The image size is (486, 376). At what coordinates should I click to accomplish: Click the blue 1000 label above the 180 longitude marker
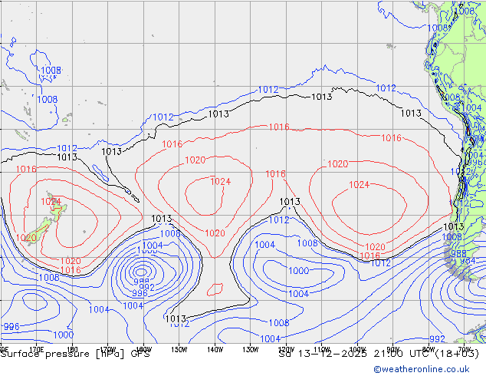[x=64, y=335]
